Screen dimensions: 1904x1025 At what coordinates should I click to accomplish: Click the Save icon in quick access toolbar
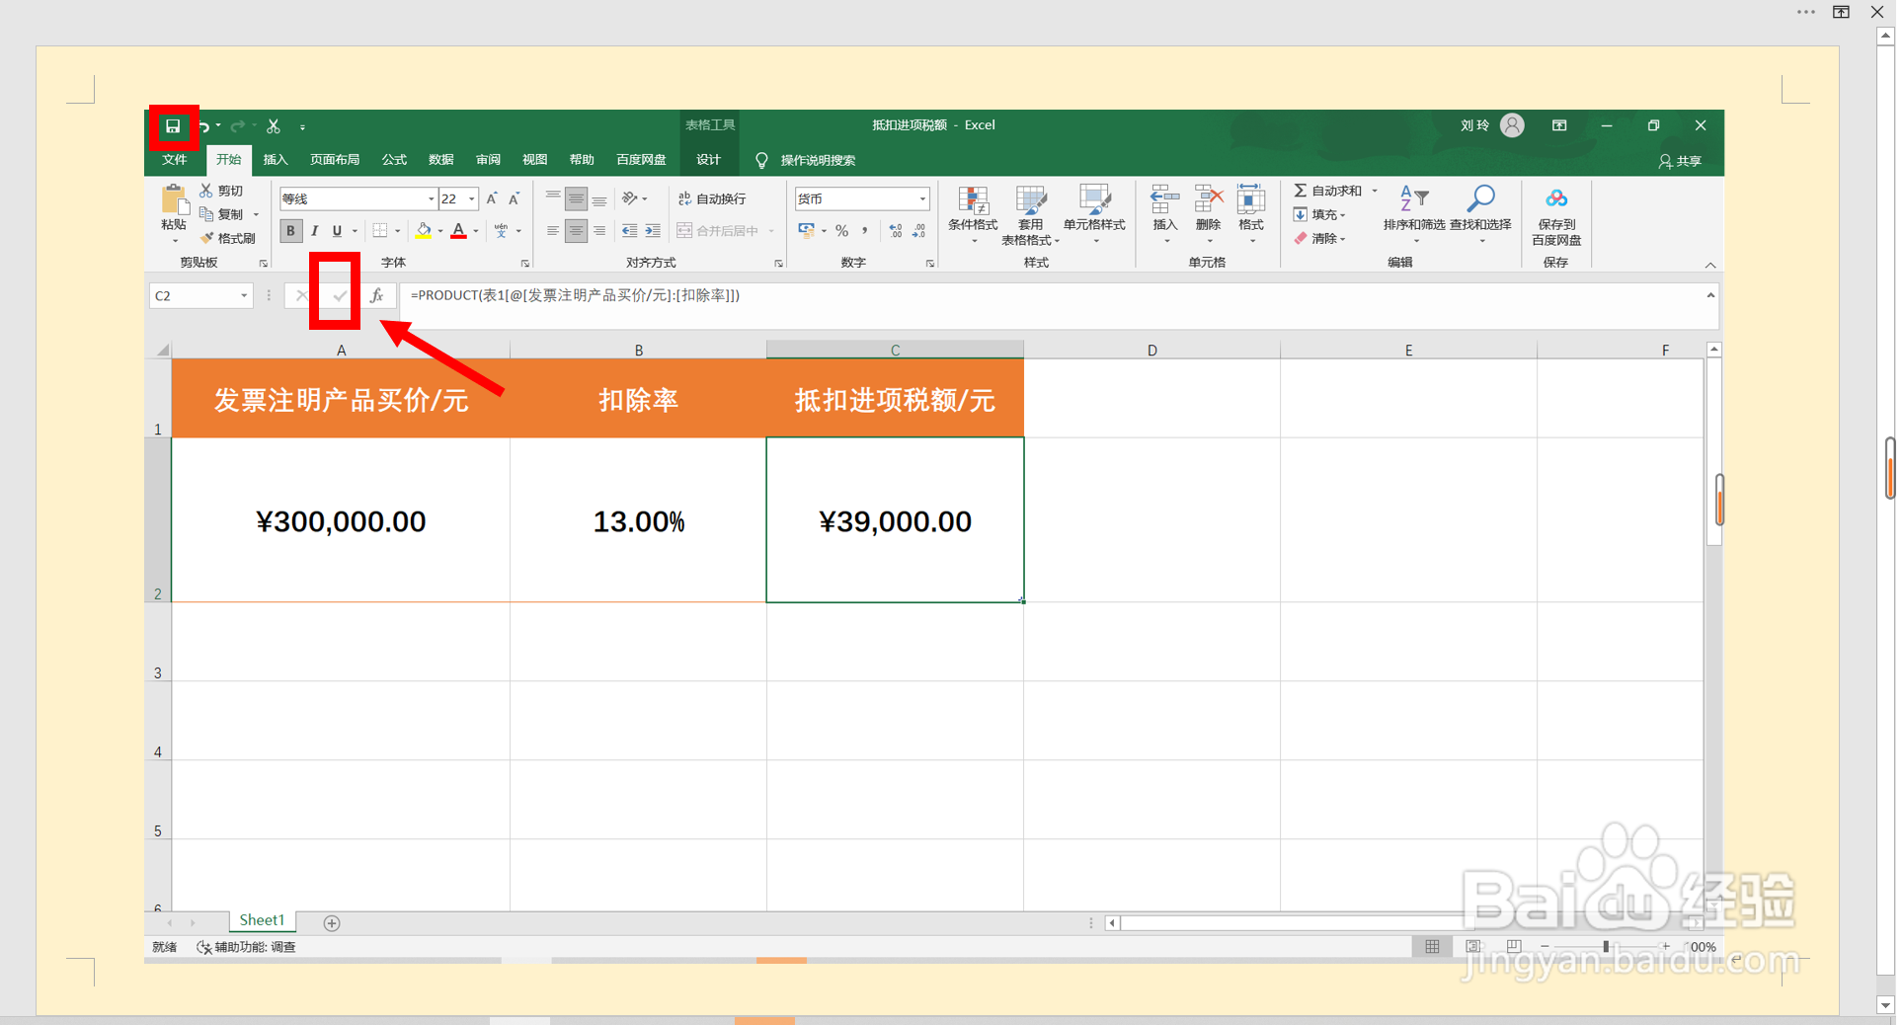tap(173, 126)
